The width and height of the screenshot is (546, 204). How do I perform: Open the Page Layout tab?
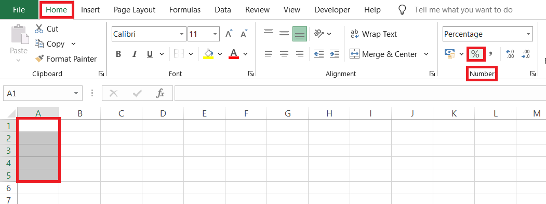tap(135, 10)
